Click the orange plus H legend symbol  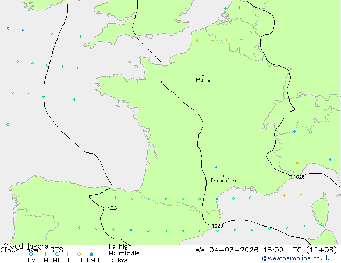[67, 254]
